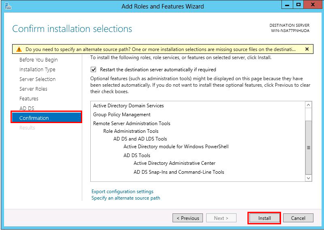Click the selections list scroll up arrow

308,105
